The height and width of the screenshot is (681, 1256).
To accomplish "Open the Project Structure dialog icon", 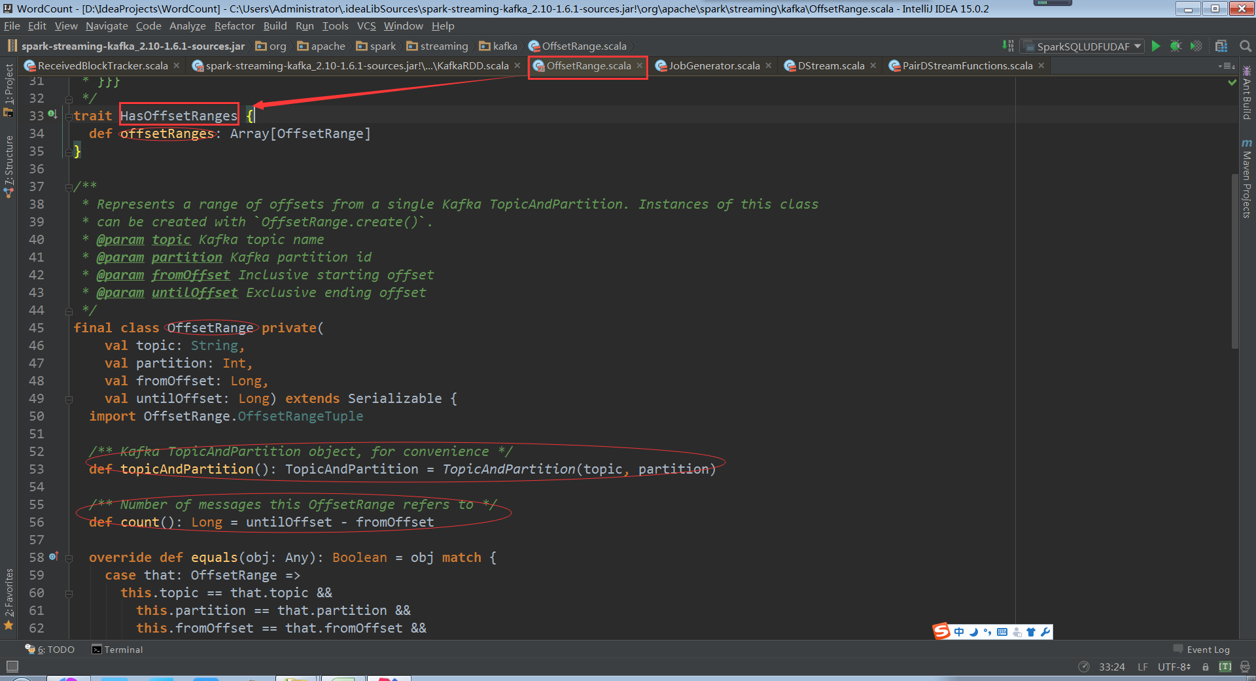I will tap(1221, 46).
